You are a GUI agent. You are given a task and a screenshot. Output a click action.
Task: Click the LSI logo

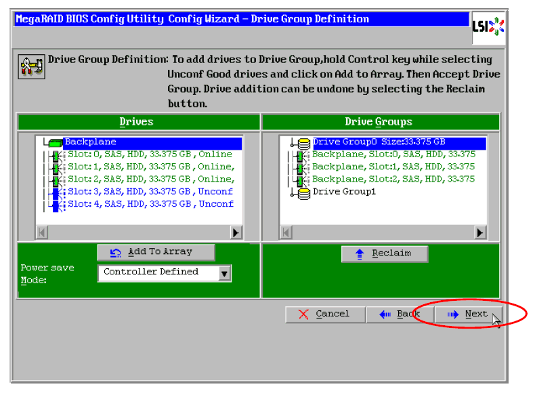(x=488, y=27)
